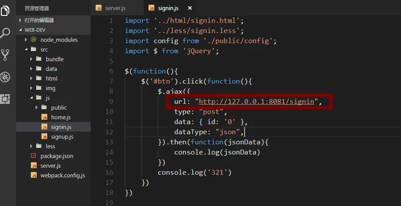Expand the html folder arrow
This screenshot has width=401, height=206.
[31, 78]
